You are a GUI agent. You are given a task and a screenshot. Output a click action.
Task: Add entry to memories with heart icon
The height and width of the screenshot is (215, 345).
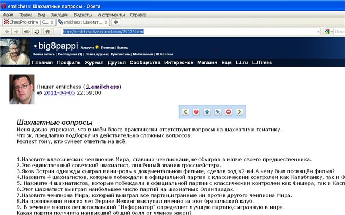tap(196, 112)
